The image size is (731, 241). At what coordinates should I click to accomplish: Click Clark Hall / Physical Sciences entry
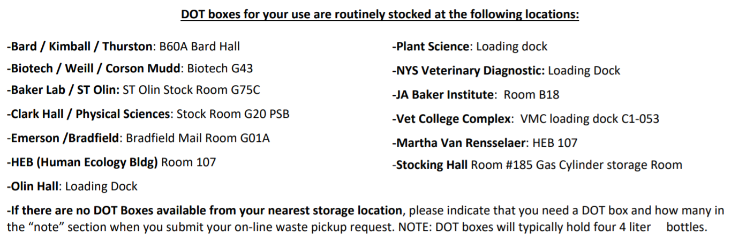(x=148, y=114)
